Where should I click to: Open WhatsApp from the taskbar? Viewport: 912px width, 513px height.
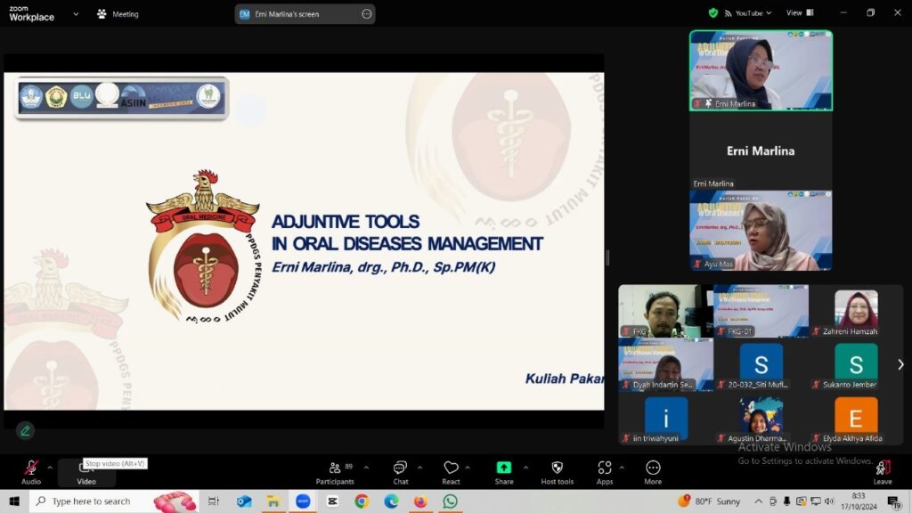click(x=450, y=501)
